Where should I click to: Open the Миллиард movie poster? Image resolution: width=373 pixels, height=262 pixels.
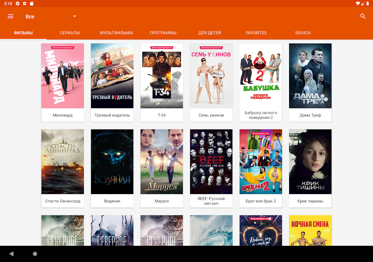62,76
